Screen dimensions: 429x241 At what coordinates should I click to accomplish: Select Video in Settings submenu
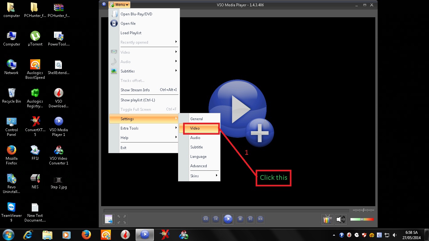(x=199, y=128)
